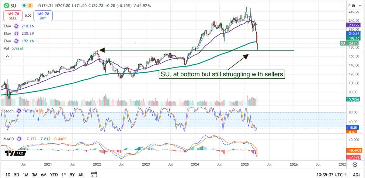
Task: Click the first EMA indicator refresh icon
Action: [16, 26]
